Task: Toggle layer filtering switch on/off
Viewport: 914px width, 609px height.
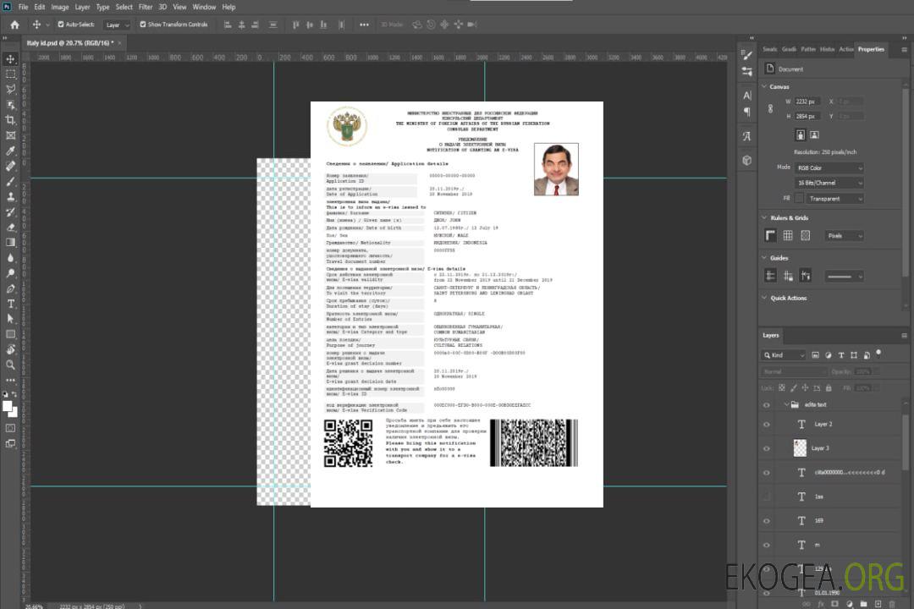Action: pos(878,354)
